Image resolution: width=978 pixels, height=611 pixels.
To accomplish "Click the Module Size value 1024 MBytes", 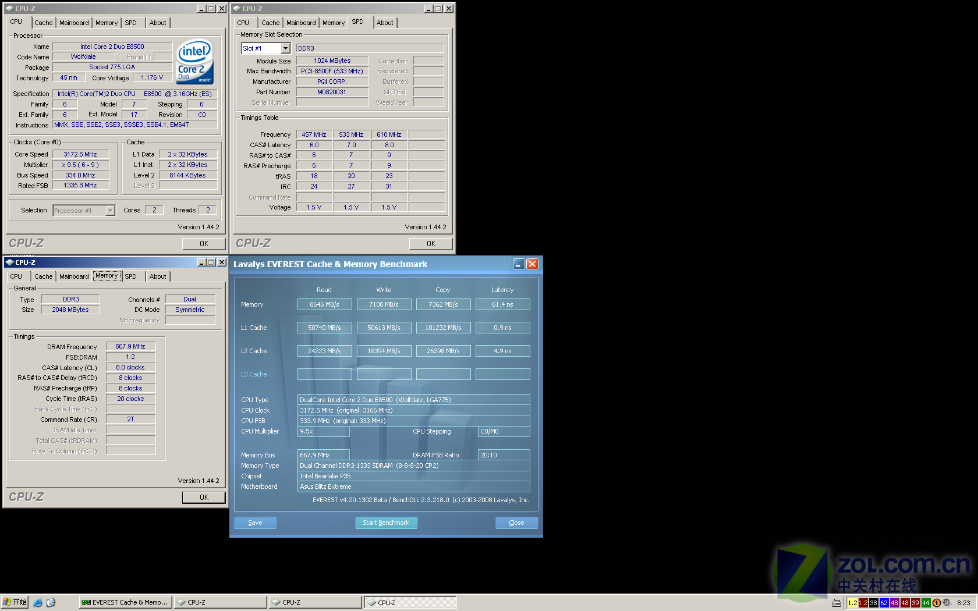I will [332, 61].
